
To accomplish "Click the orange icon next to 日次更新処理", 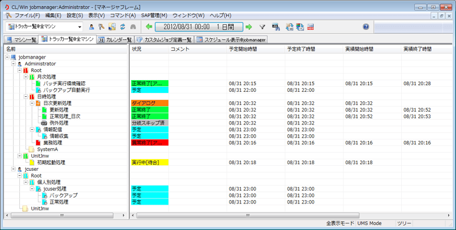I will 38,103.
